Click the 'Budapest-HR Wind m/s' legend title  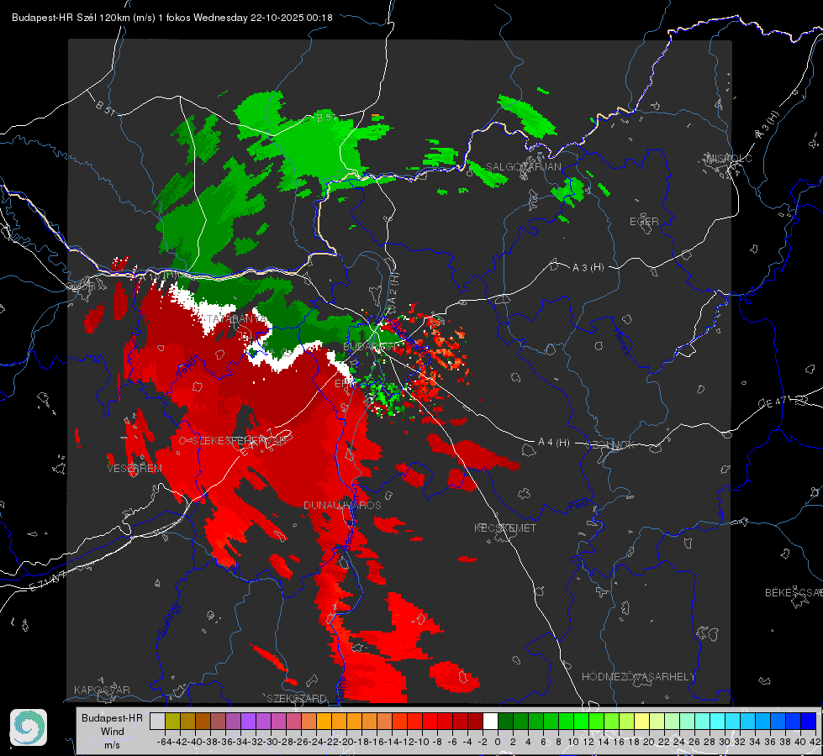coord(113,732)
